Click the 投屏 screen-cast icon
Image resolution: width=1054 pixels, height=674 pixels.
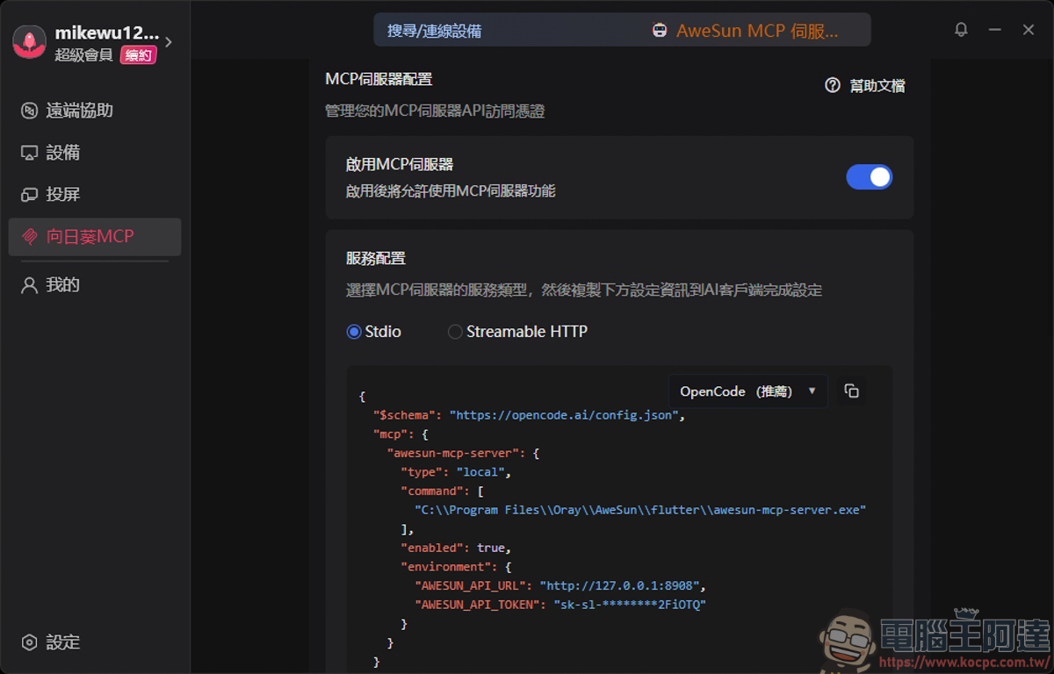click(x=30, y=194)
